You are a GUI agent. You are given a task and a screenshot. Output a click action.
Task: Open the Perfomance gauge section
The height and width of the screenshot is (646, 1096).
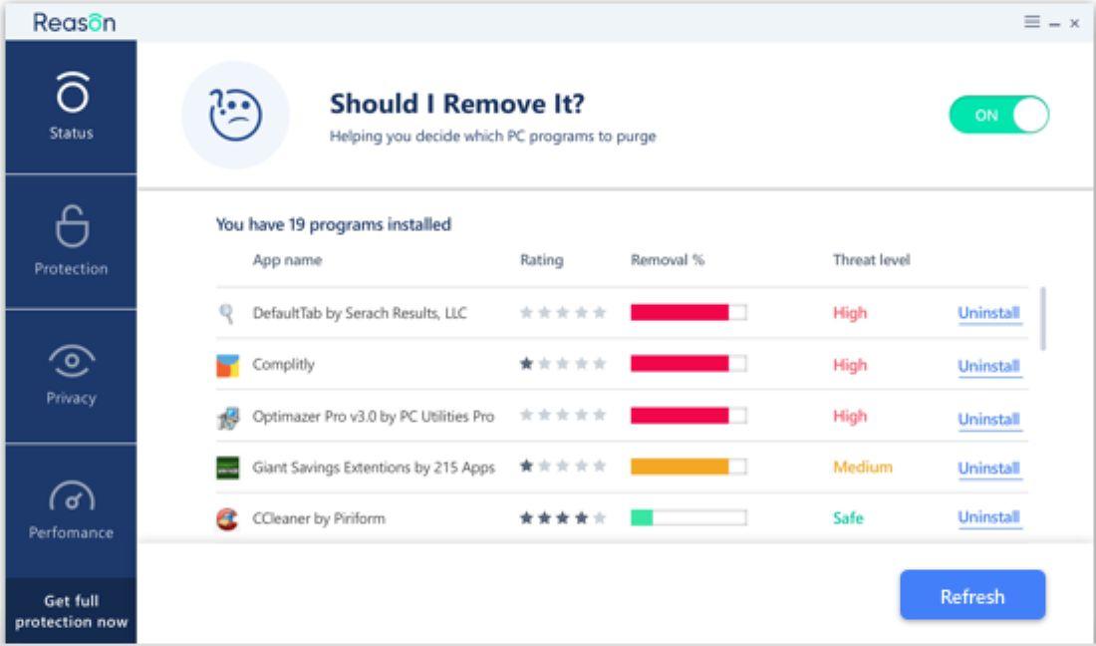point(72,511)
